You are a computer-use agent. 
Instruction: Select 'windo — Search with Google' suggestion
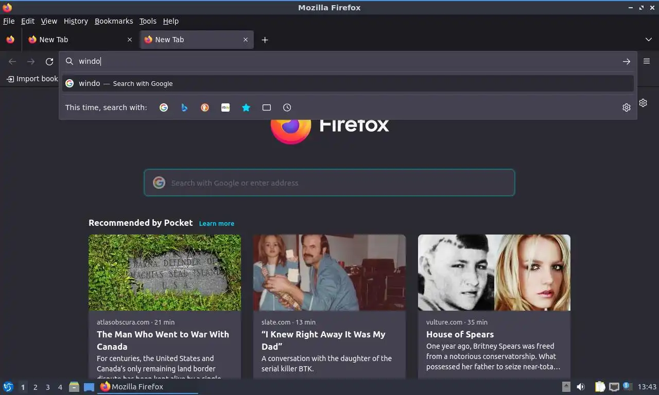pyautogui.click(x=348, y=83)
